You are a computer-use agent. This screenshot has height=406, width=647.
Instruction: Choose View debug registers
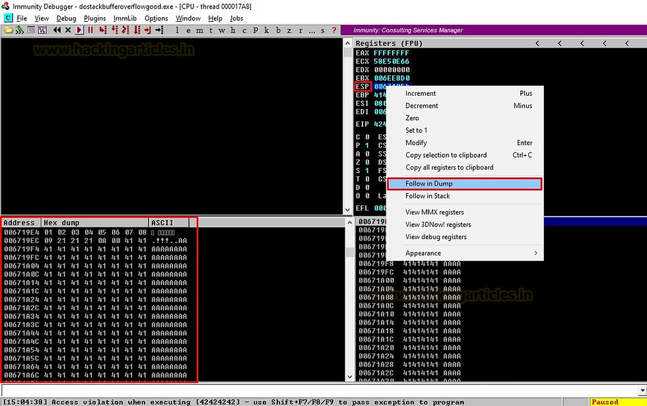coord(465,237)
